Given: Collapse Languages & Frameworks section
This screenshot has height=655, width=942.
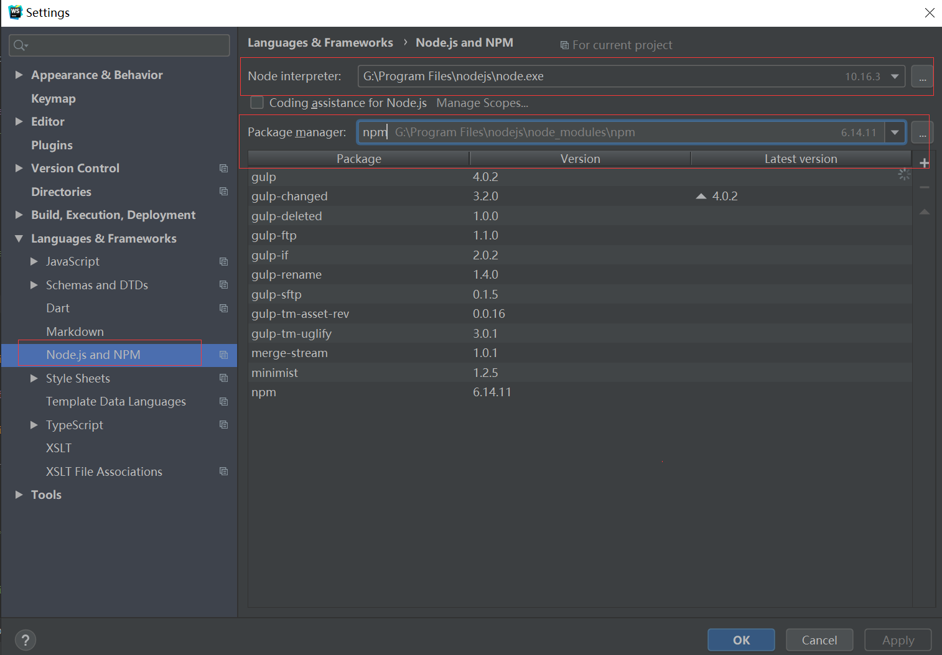Looking at the screenshot, I should pyautogui.click(x=19, y=238).
